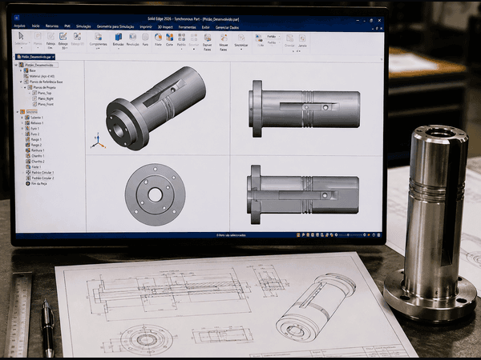Open Geometria para Simulação tab
This screenshot has width=481, height=360.
click(x=115, y=26)
